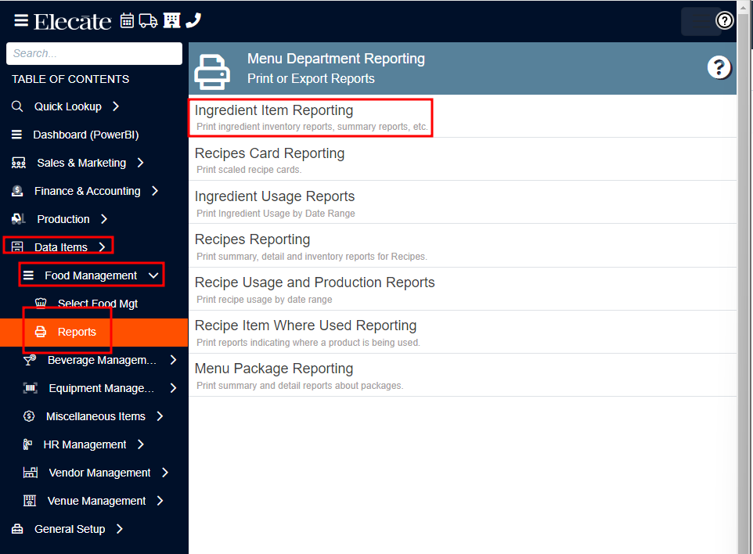Viewport: 753px width, 554px height.
Task: Click the Vendor Management warehouse icon
Action: (x=31, y=473)
